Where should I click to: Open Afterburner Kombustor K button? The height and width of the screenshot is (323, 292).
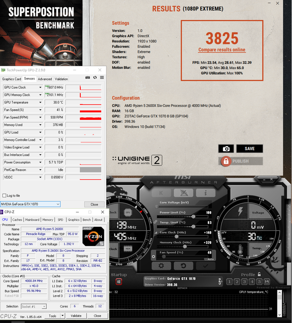click(x=161, y=193)
